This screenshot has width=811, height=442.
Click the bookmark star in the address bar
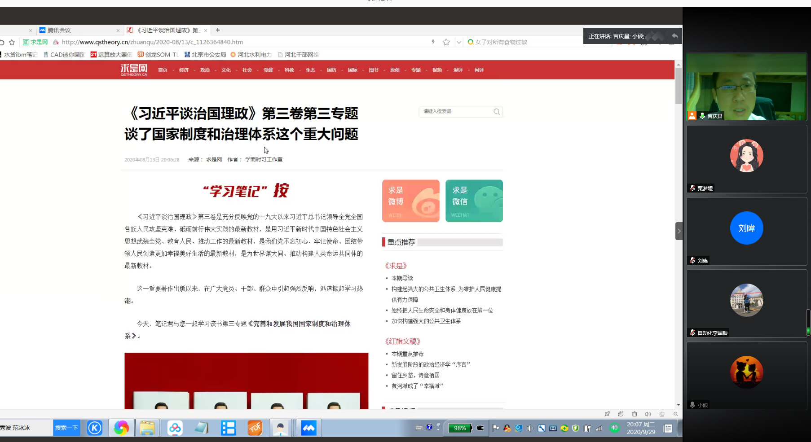pos(446,42)
